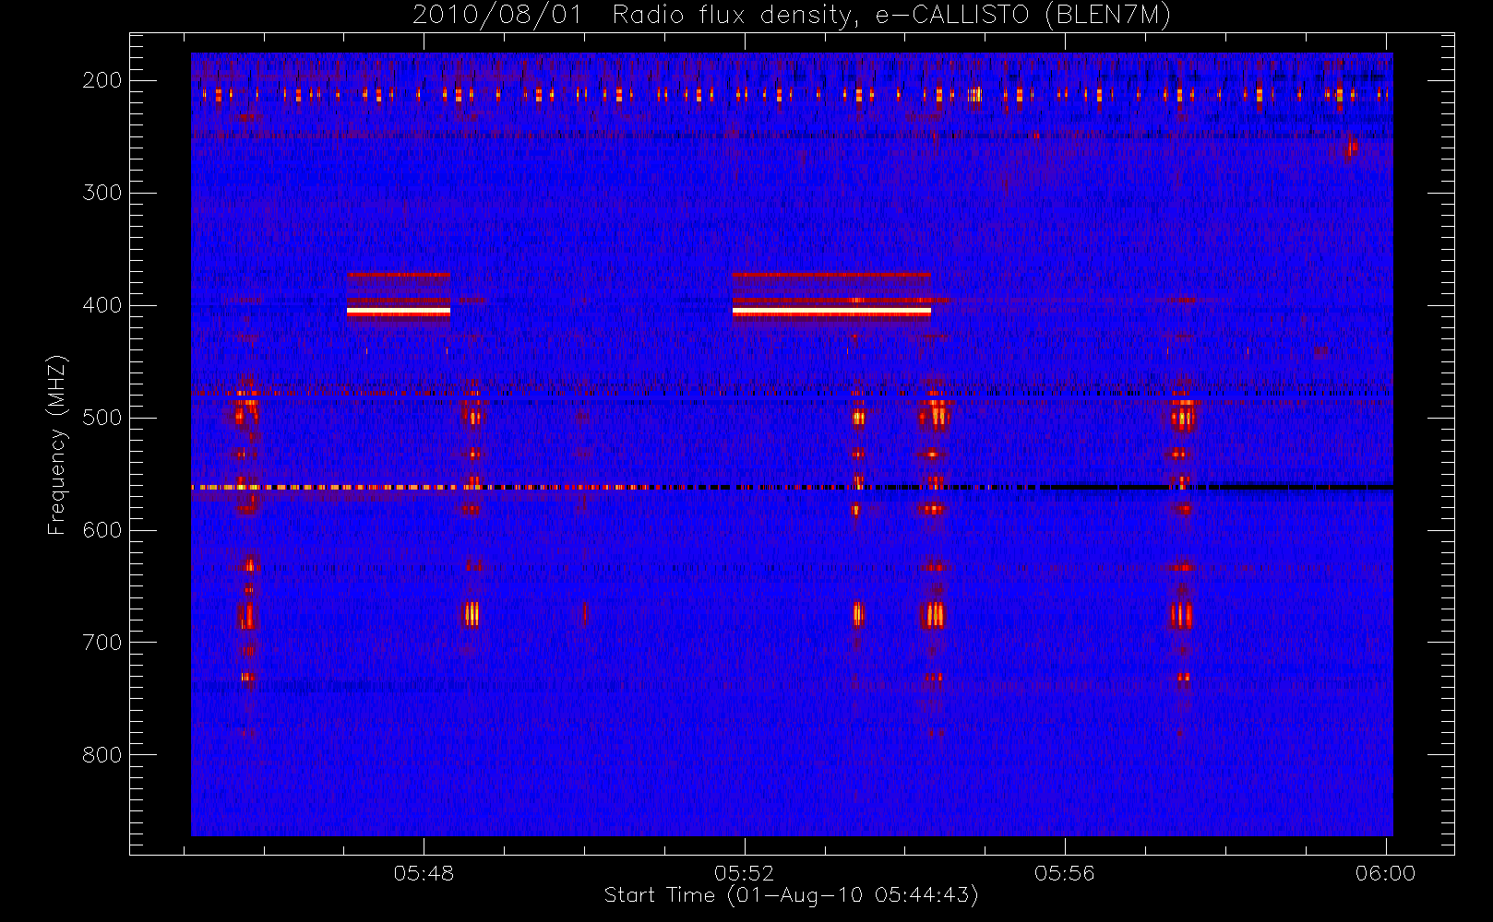The height and width of the screenshot is (922, 1493).
Task: Click the 06:00 time tick label
Action: pos(1385,873)
